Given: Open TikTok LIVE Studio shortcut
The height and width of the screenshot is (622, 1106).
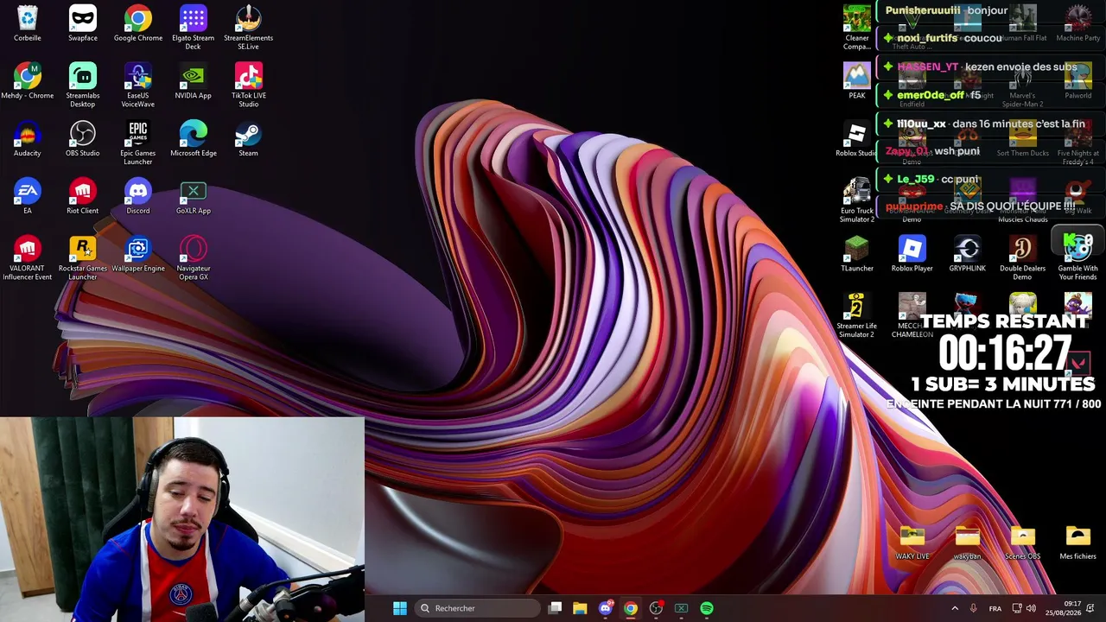Looking at the screenshot, I should coord(249,85).
